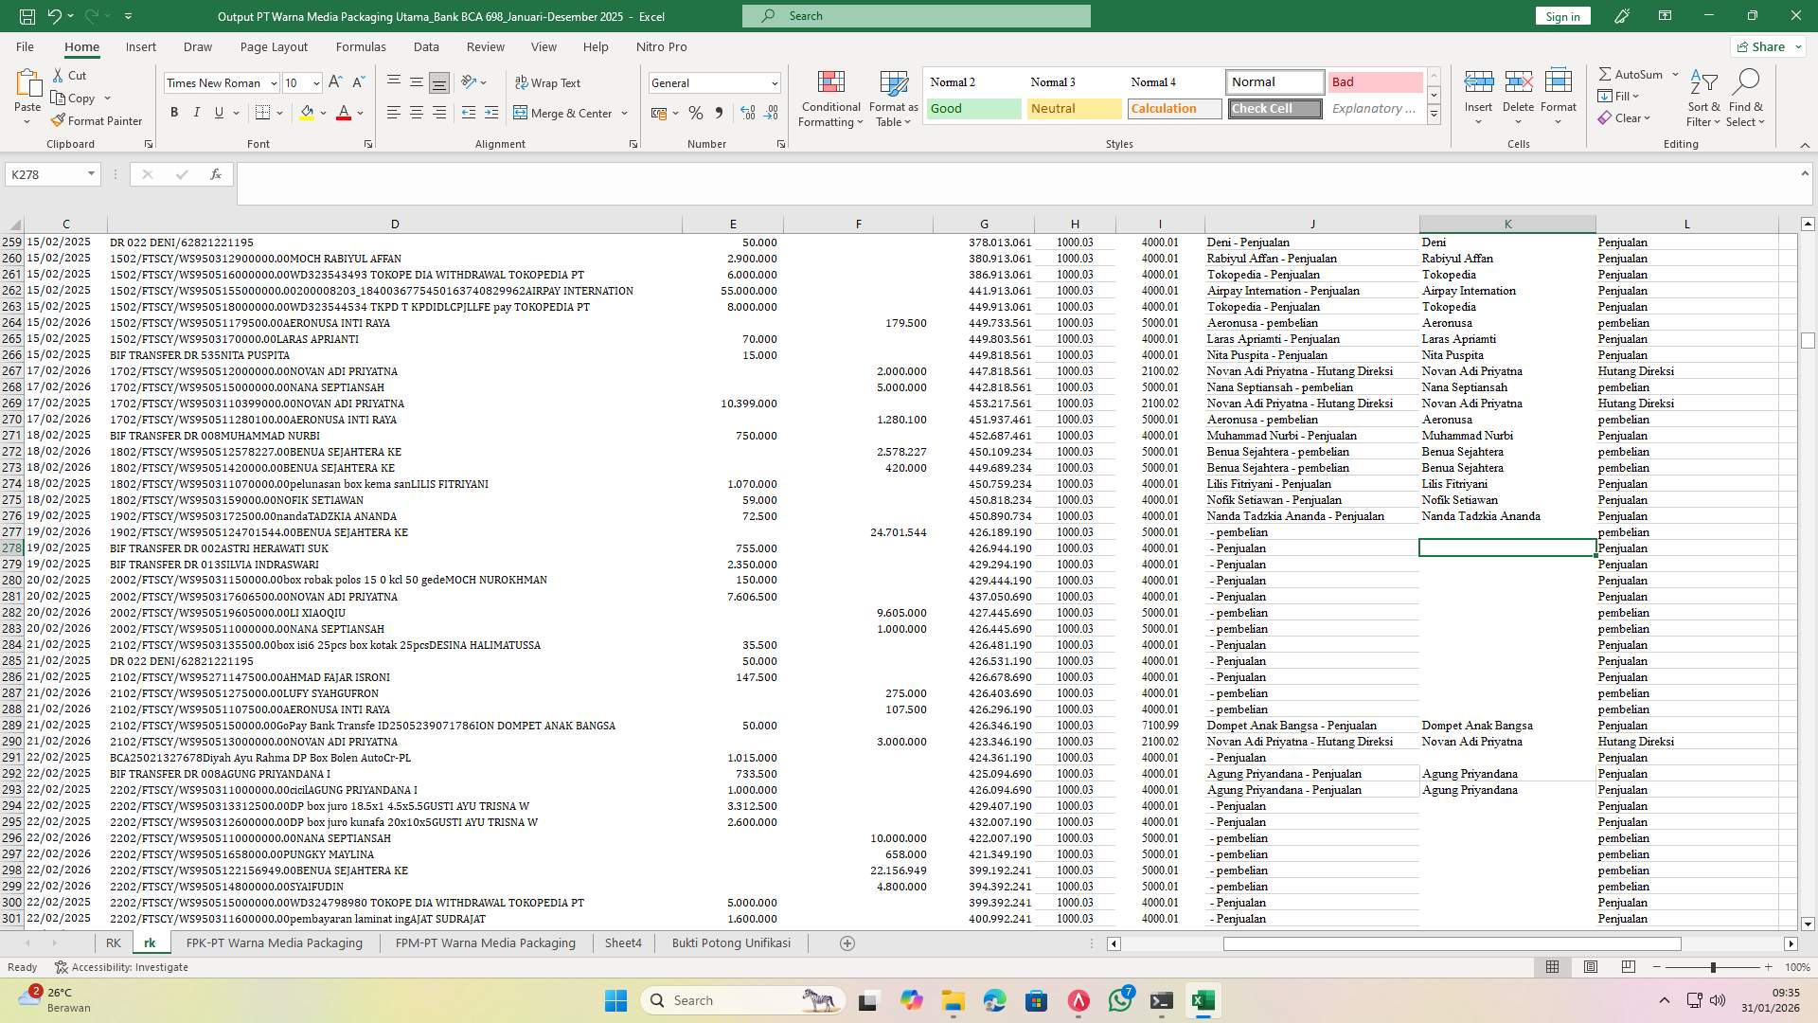Toggle Center alignment
Screen dimensions: 1818x1023
(x=417, y=113)
